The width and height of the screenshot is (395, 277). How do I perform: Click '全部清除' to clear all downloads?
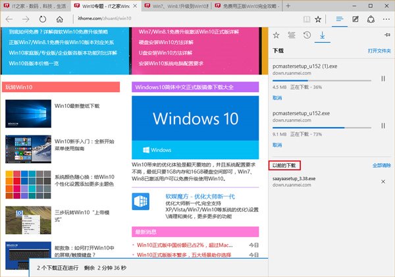381,164
